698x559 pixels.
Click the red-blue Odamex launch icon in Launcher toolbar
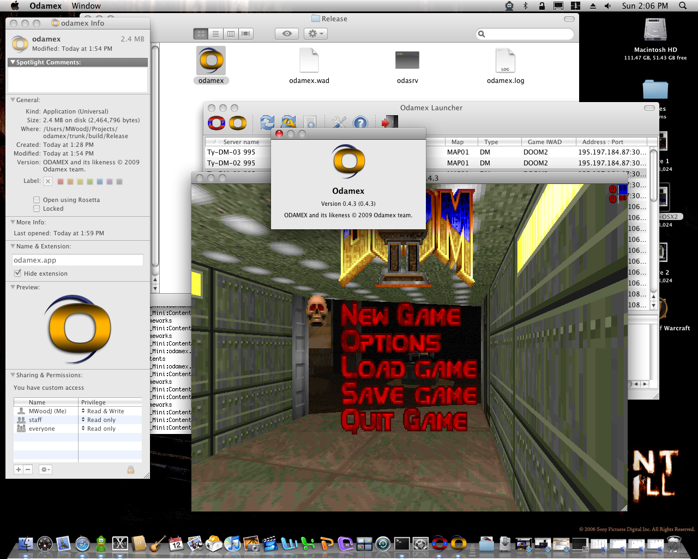(216, 123)
